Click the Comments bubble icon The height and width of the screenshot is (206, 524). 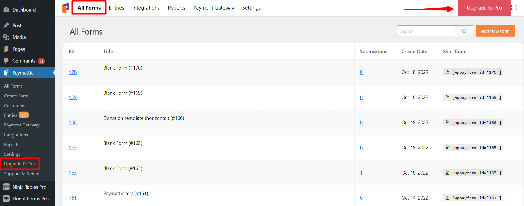pos(6,61)
